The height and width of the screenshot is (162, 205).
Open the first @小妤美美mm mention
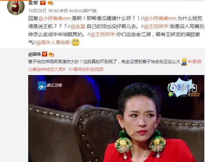click(x=54, y=18)
